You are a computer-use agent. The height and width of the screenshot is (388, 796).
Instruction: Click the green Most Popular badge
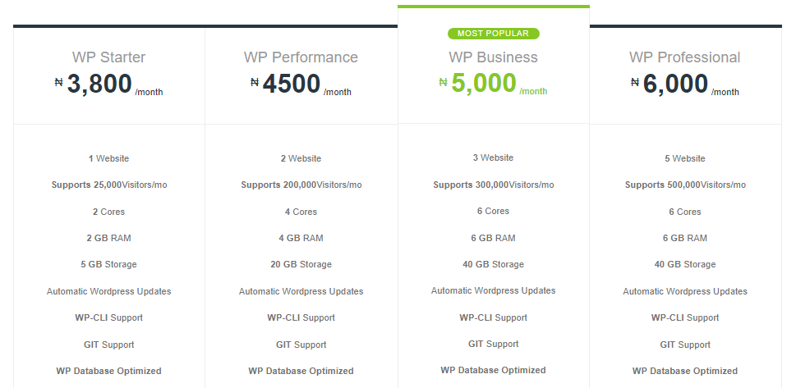point(493,34)
